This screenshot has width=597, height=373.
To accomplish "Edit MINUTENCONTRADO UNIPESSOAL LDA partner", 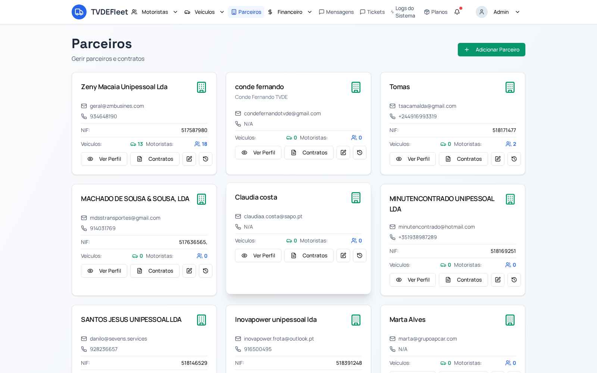I will click(x=498, y=280).
